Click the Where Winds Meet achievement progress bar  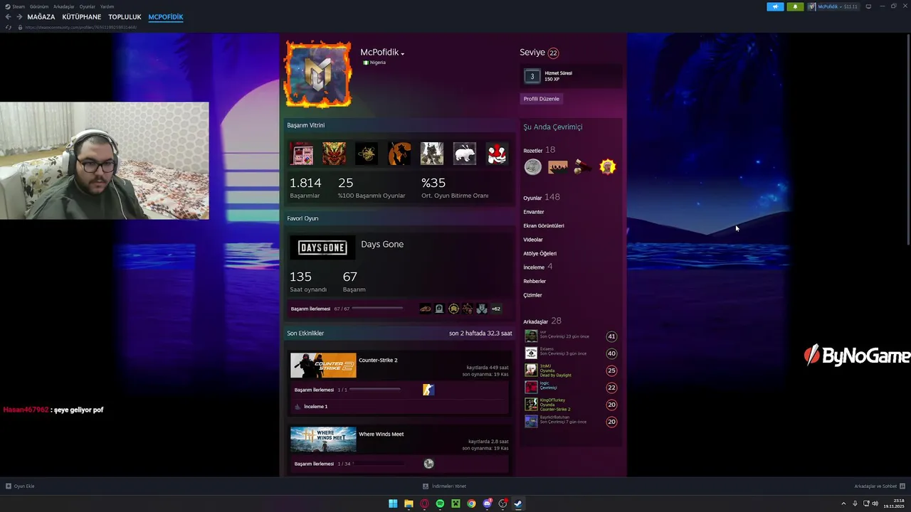point(378,464)
